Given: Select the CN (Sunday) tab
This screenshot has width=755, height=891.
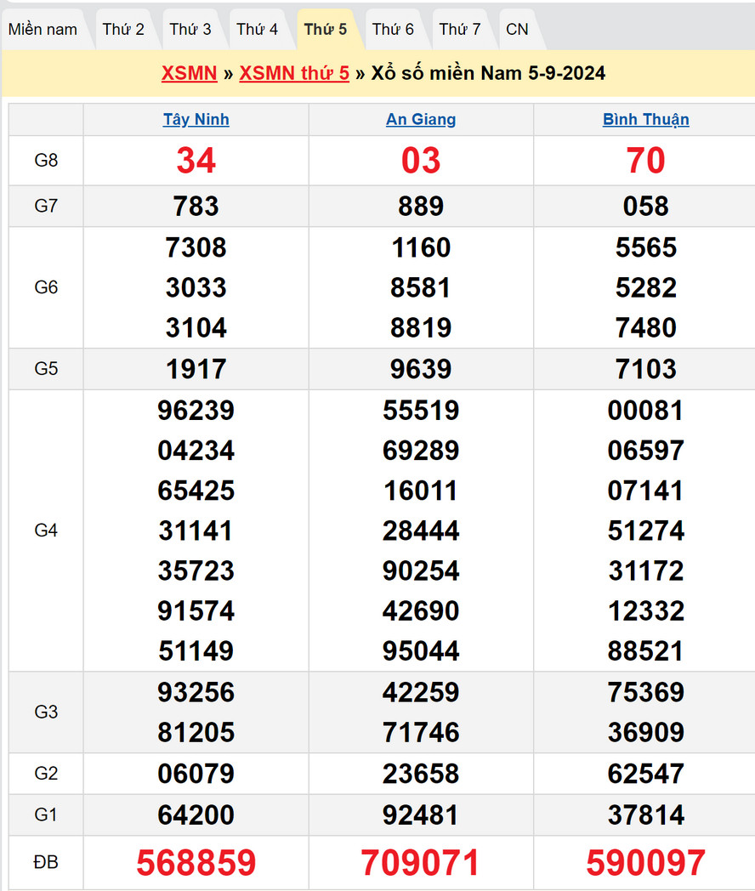Looking at the screenshot, I should click(x=517, y=30).
